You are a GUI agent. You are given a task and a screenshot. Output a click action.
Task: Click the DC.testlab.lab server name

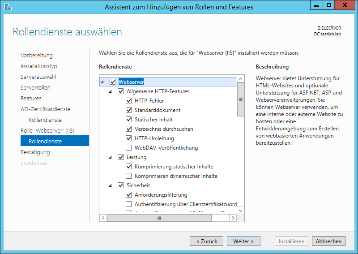pyautogui.click(x=328, y=34)
